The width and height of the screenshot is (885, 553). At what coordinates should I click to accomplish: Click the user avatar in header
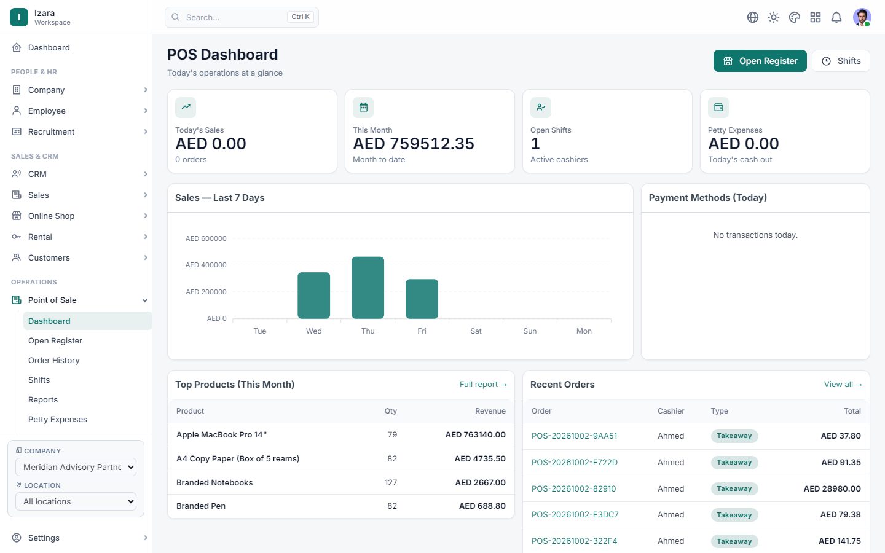coord(862,17)
